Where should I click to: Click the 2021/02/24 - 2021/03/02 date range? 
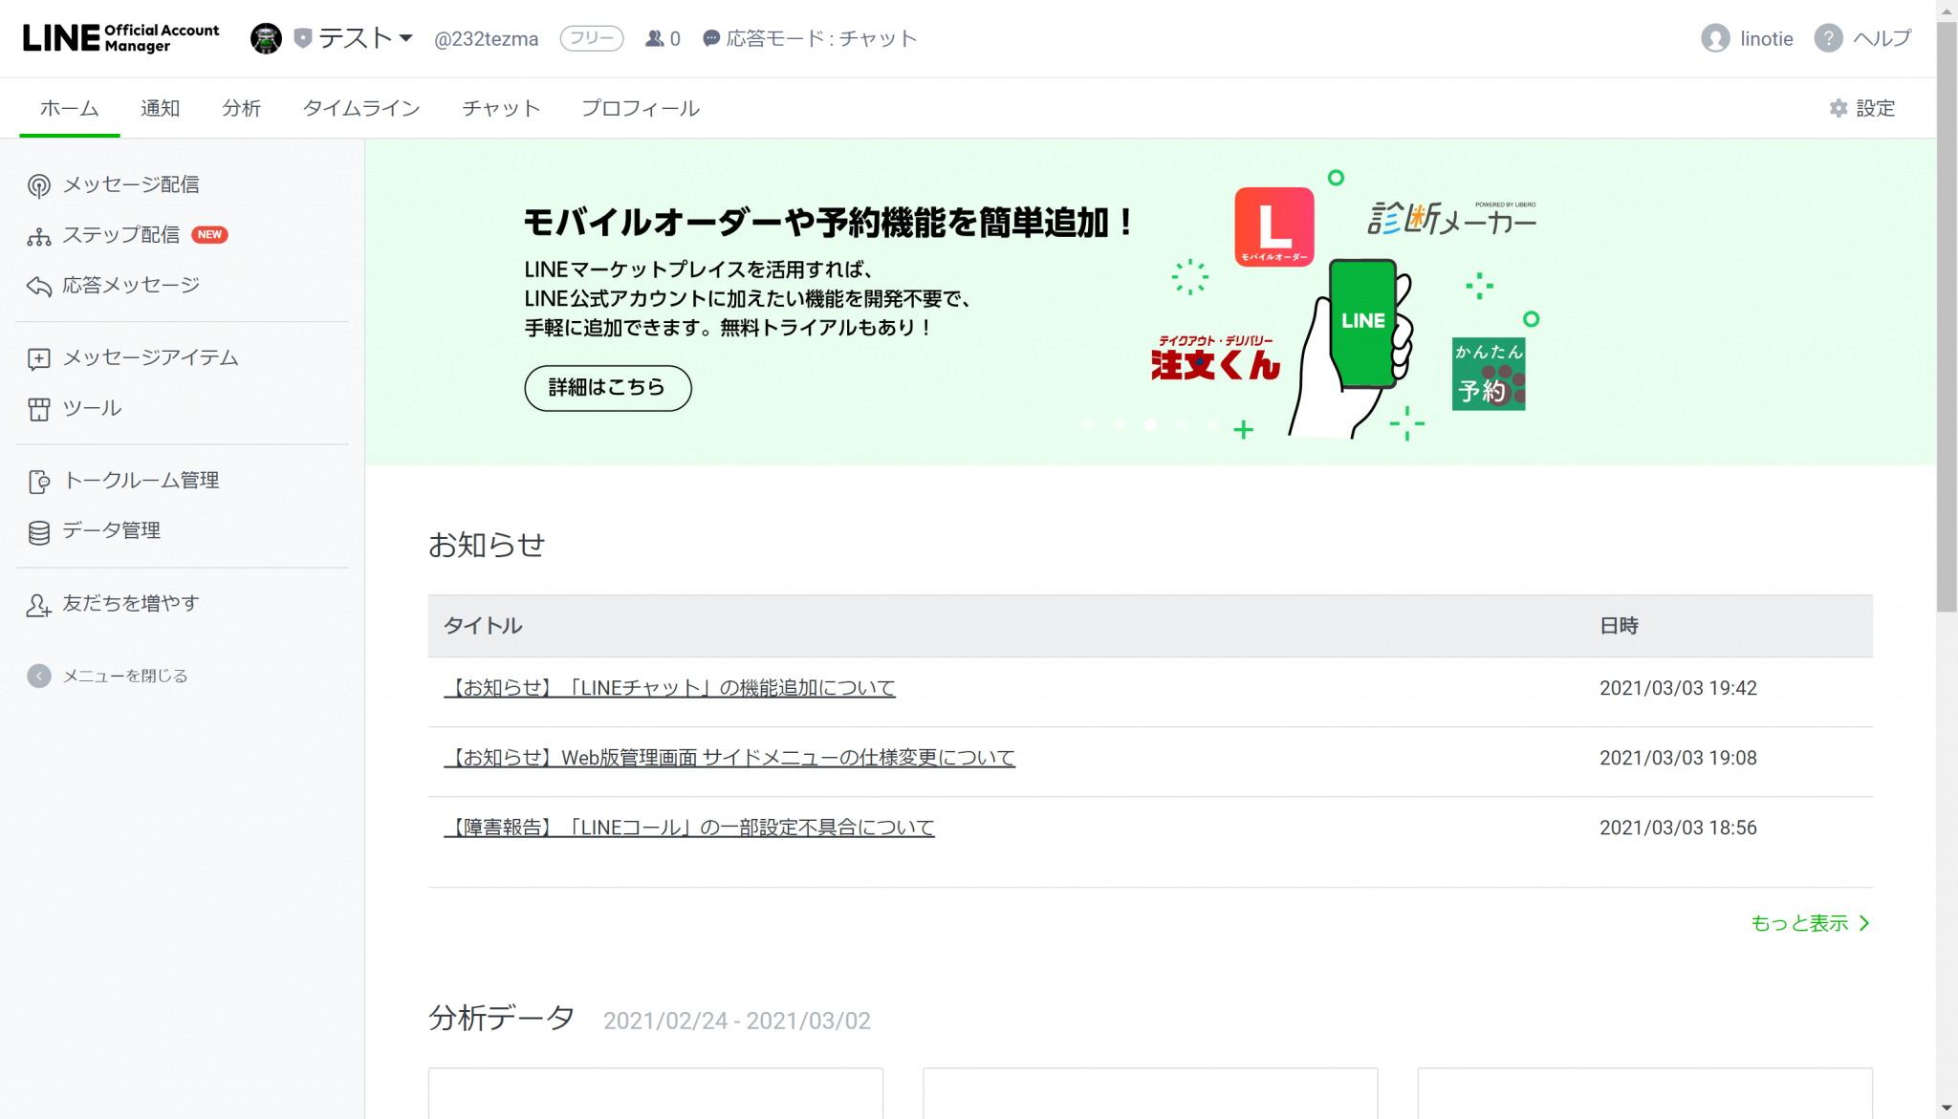[x=736, y=1021]
